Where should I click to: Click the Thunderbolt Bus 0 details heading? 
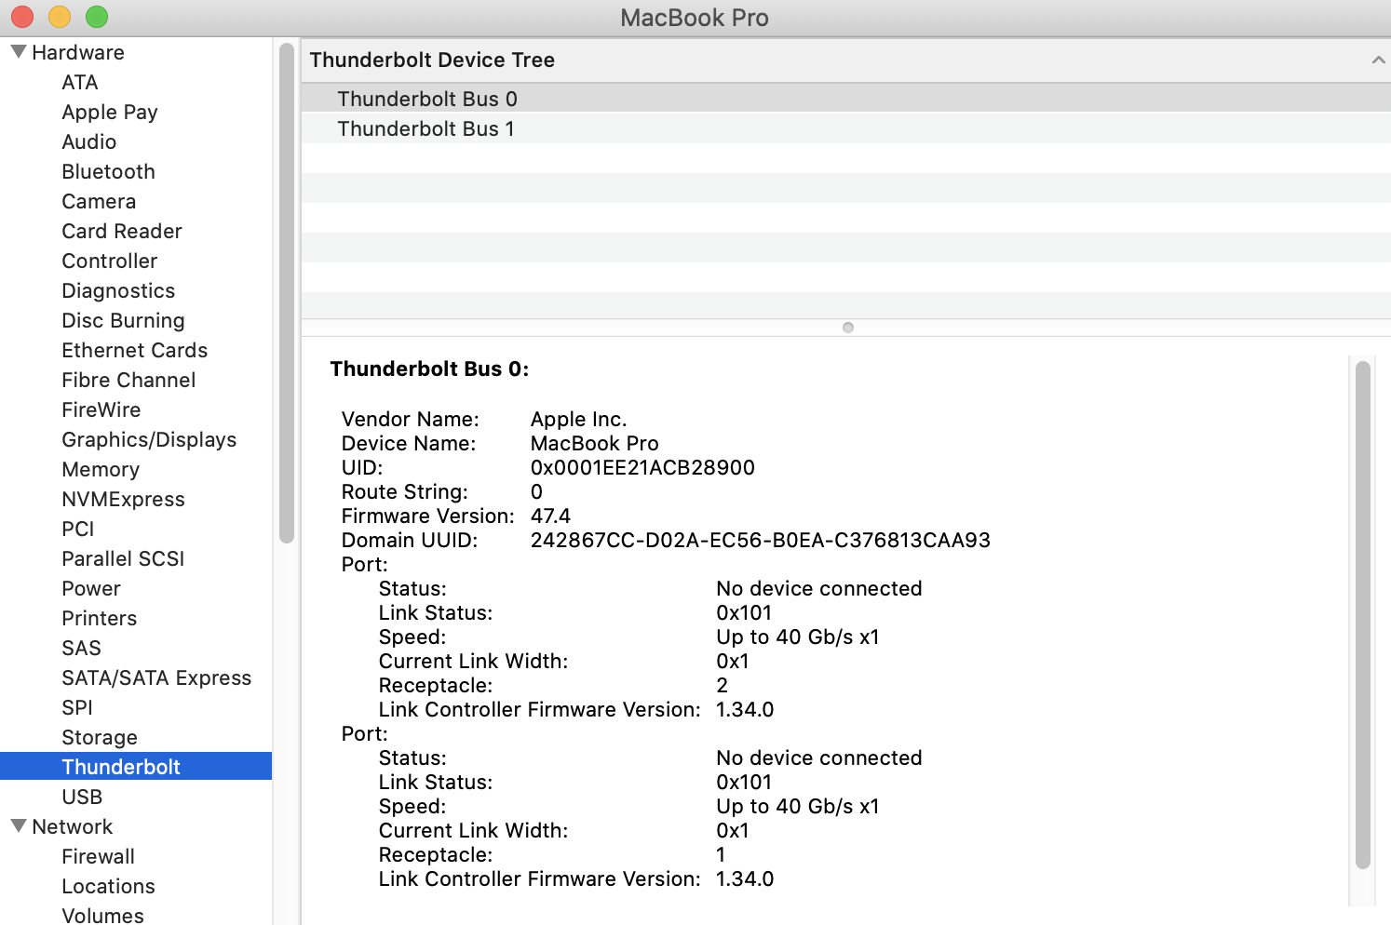tap(429, 369)
